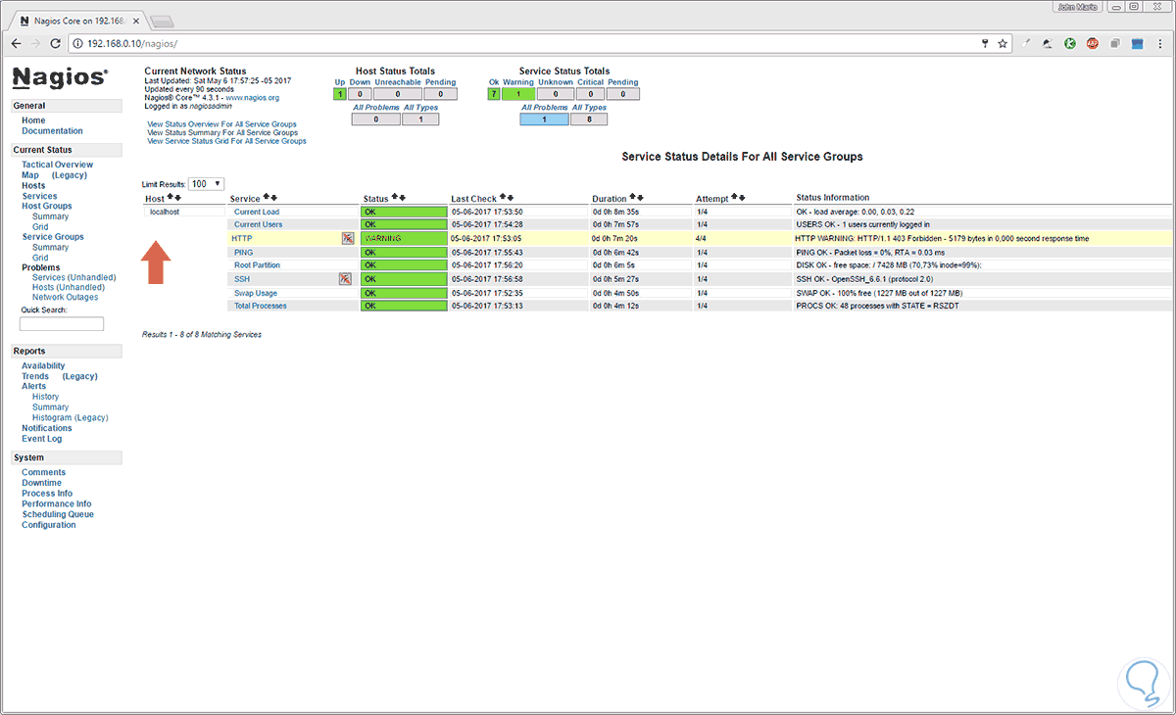Click the Quick Search input field
The image size is (1176, 715).
click(x=62, y=324)
